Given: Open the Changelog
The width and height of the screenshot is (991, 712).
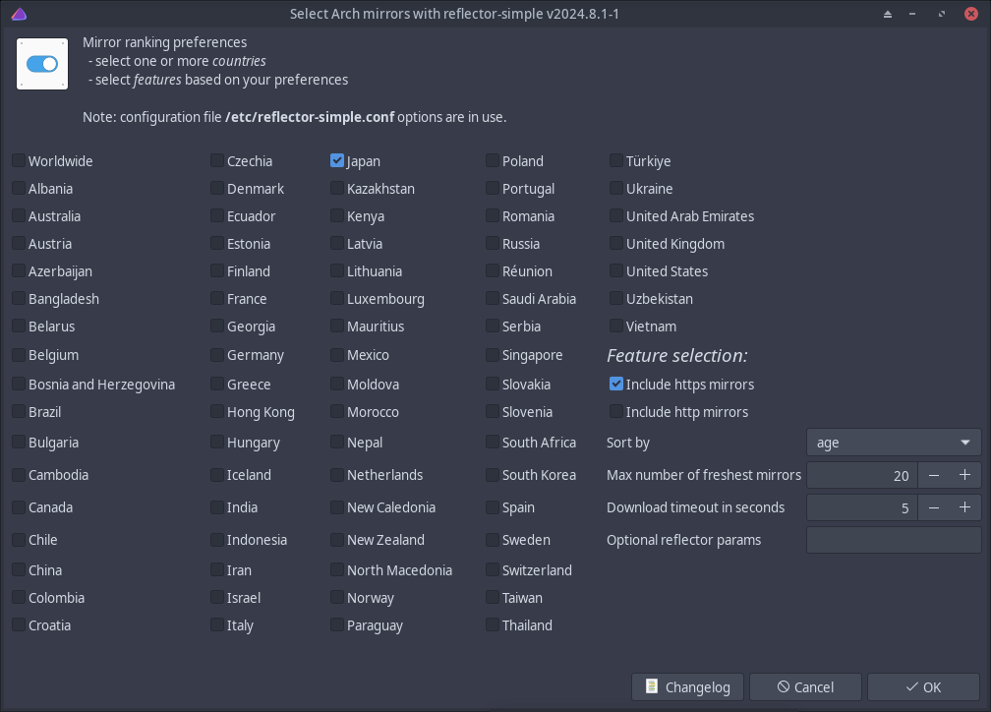Looking at the screenshot, I should tap(688, 687).
